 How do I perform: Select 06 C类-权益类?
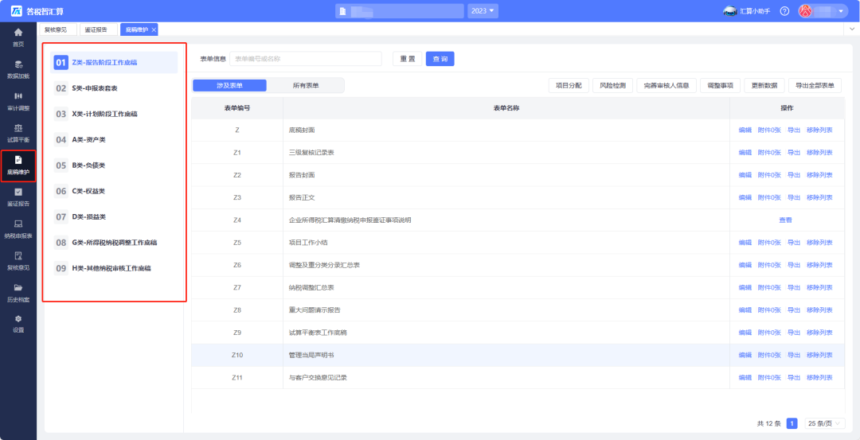click(114, 191)
